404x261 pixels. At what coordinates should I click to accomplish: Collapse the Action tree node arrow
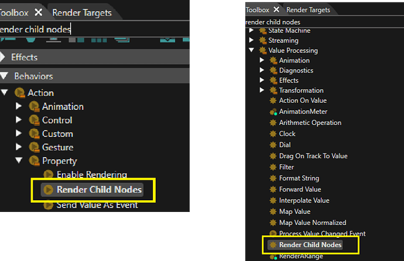tap(4, 92)
